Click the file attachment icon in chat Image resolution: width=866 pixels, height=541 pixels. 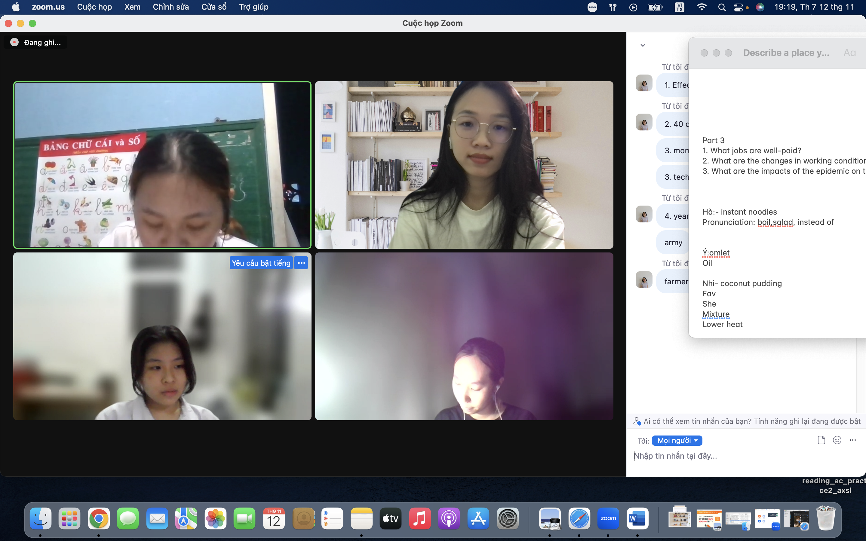821,440
